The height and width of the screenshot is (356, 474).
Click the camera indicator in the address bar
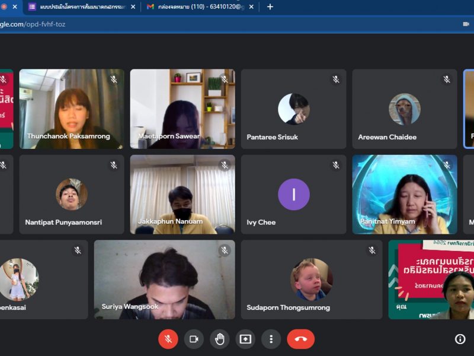click(466, 24)
